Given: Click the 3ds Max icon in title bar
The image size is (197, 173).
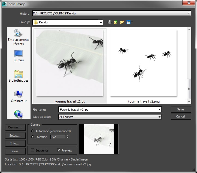Looking at the screenshot, I should tap(4, 4).
